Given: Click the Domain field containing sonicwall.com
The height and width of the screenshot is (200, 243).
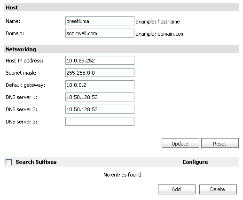Looking at the screenshot, I should (100, 33).
